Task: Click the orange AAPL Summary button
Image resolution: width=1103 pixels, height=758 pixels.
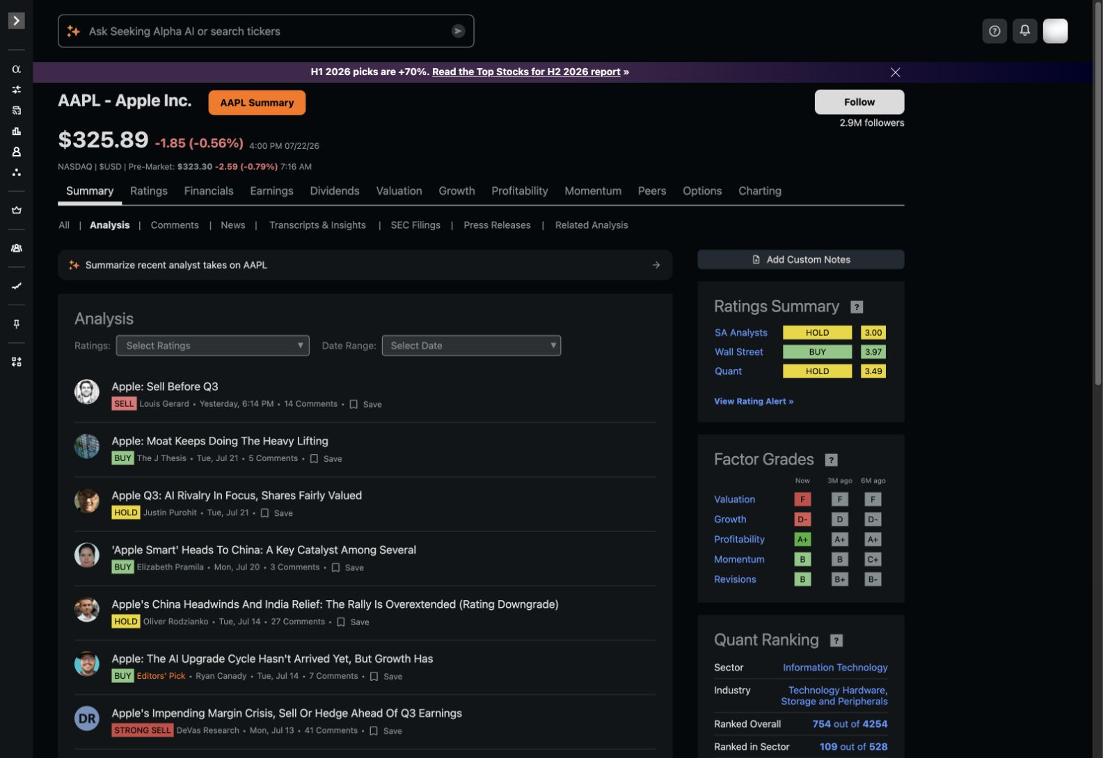Action: point(257,103)
